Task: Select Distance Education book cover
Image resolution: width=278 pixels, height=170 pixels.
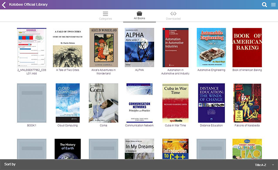Action: (x=211, y=103)
